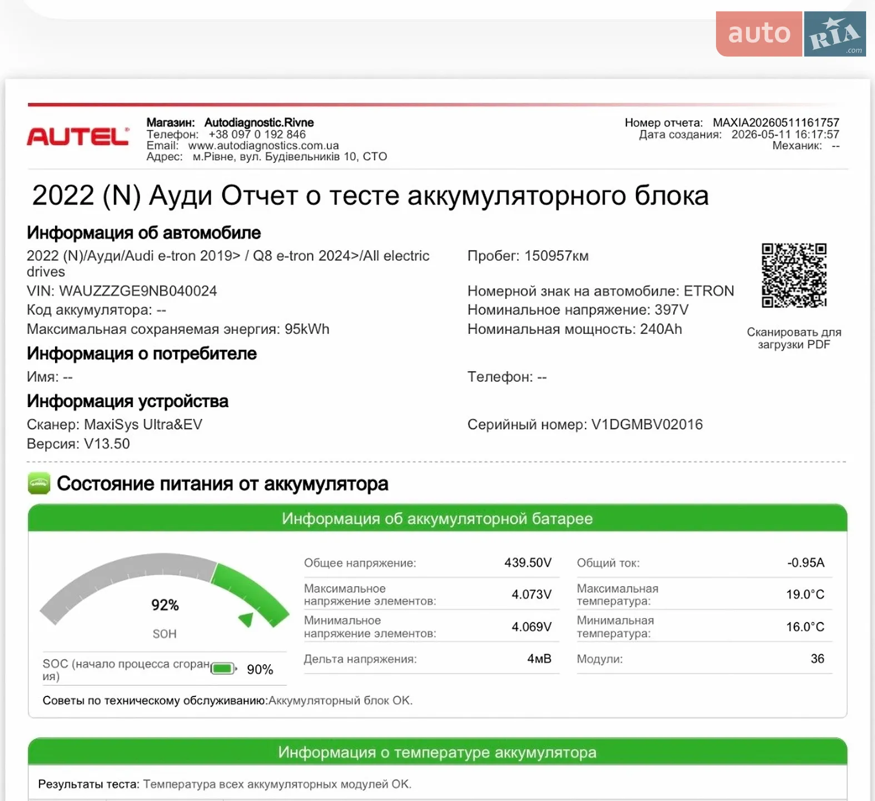Click the 92% SOH reading
This screenshot has height=801, width=875.
click(x=165, y=605)
